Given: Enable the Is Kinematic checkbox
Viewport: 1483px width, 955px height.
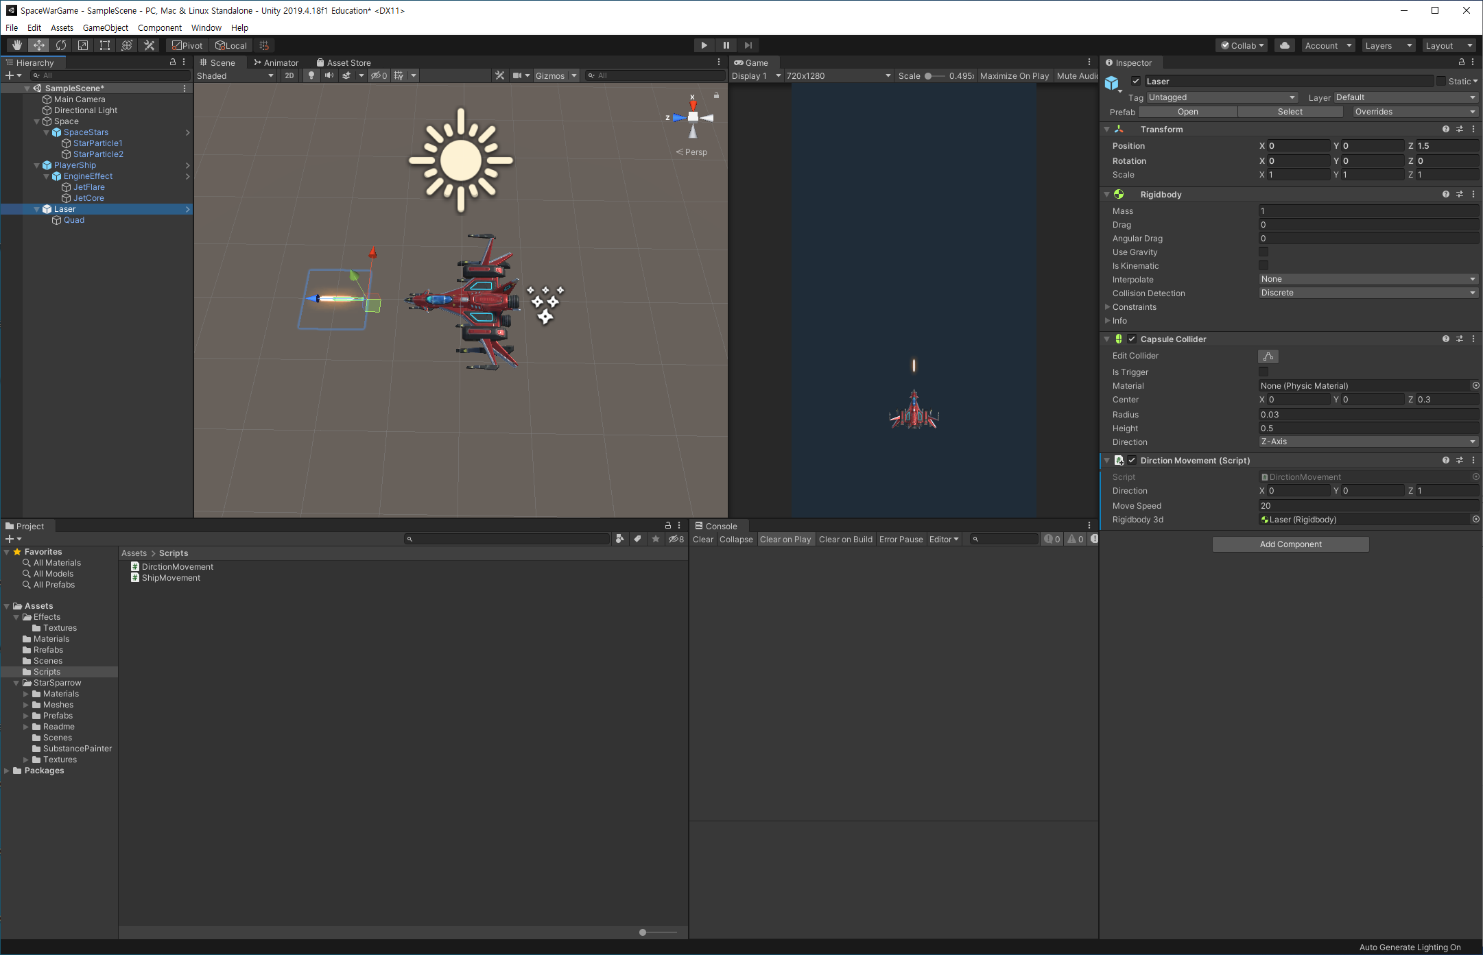Looking at the screenshot, I should (x=1263, y=266).
